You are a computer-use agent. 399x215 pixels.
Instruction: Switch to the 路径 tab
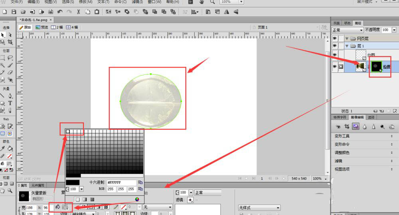point(371,117)
